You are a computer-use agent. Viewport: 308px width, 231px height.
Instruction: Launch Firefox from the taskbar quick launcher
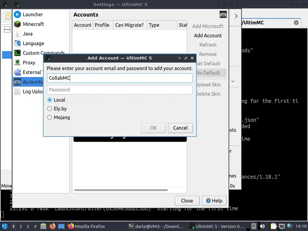tap(52, 226)
